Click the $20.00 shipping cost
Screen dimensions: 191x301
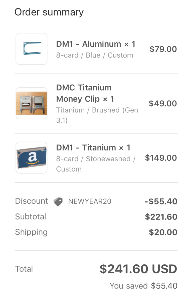[x=163, y=233]
